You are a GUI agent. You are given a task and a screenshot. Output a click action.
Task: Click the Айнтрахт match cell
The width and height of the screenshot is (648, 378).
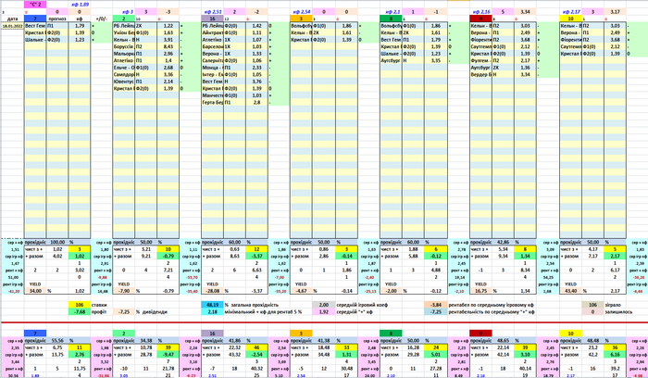click(212, 32)
